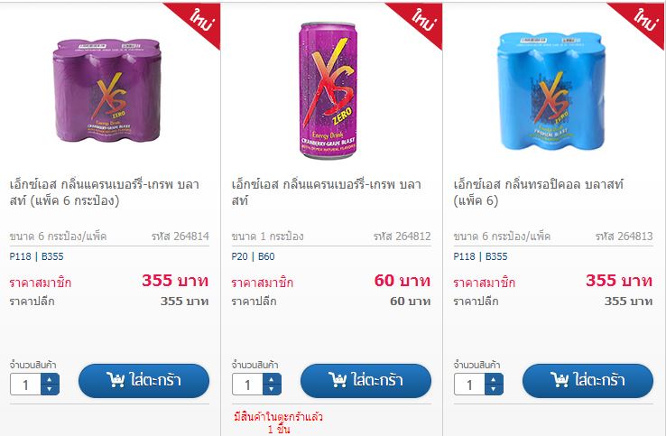Click the red new ribbon on blue pack
The image size is (666, 436).
(x=642, y=20)
